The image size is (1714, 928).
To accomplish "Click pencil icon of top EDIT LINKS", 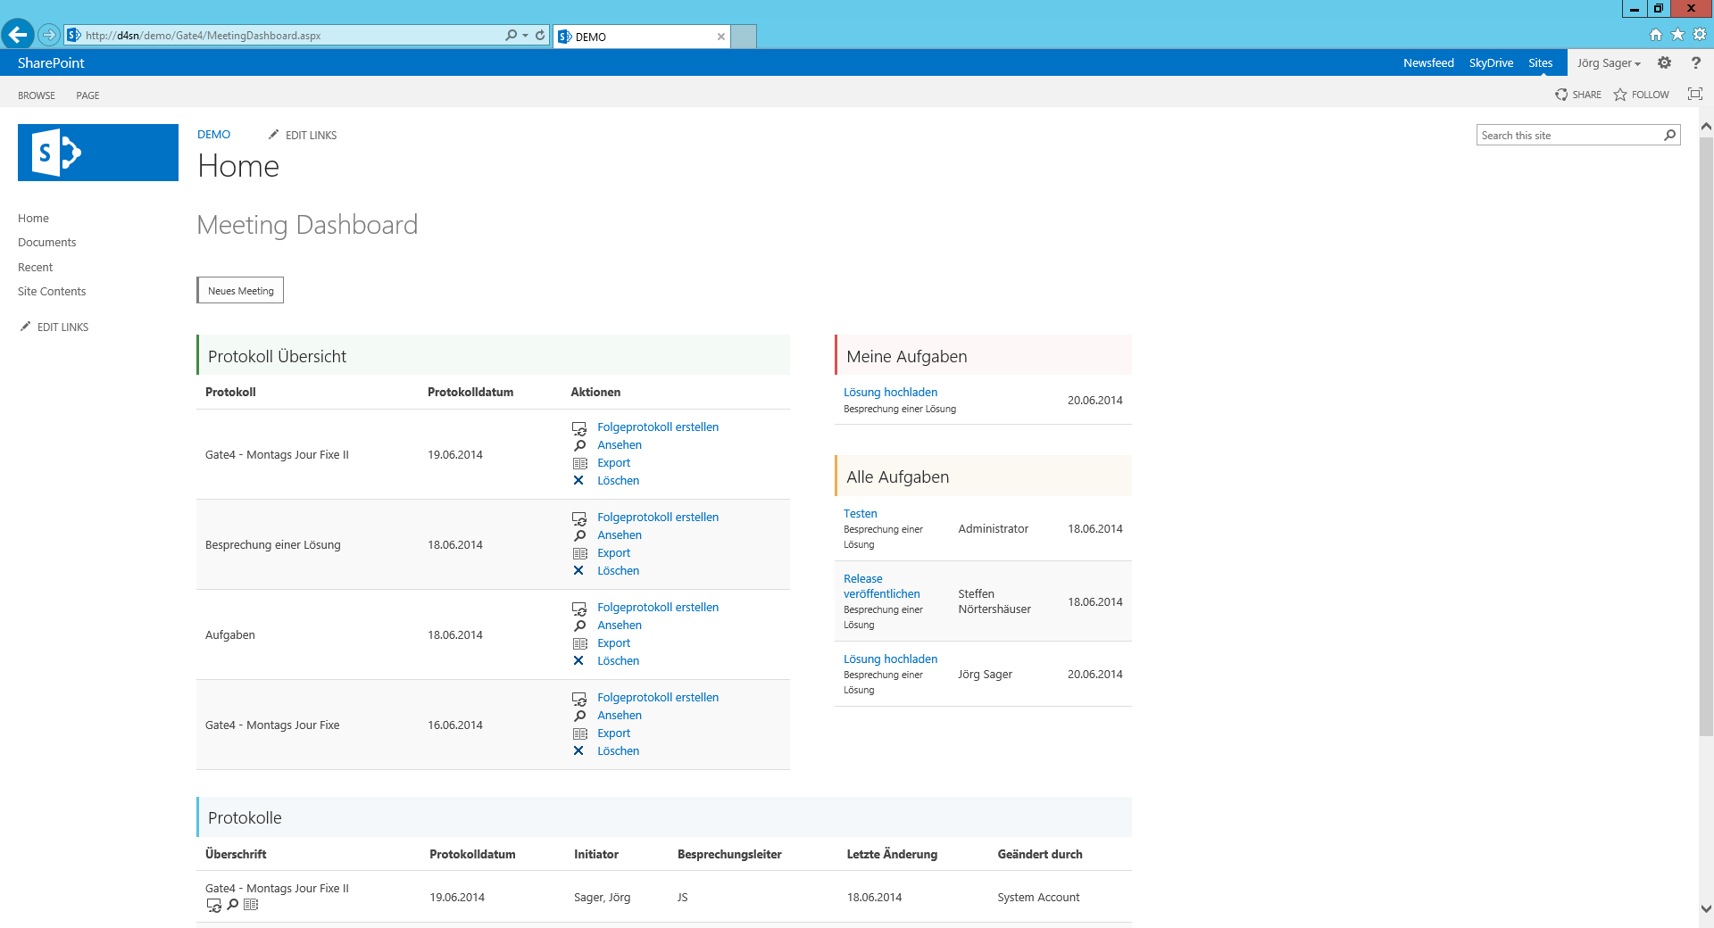I will [273, 135].
